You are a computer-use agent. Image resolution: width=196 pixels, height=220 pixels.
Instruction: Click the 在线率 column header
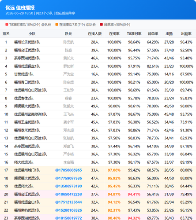pyautogui.click(x=114, y=34)
